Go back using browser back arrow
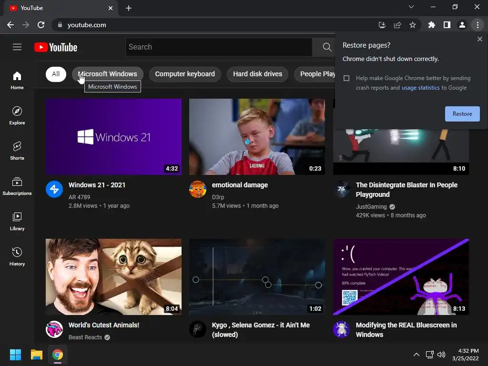Image resolution: width=488 pixels, height=366 pixels. (10, 25)
